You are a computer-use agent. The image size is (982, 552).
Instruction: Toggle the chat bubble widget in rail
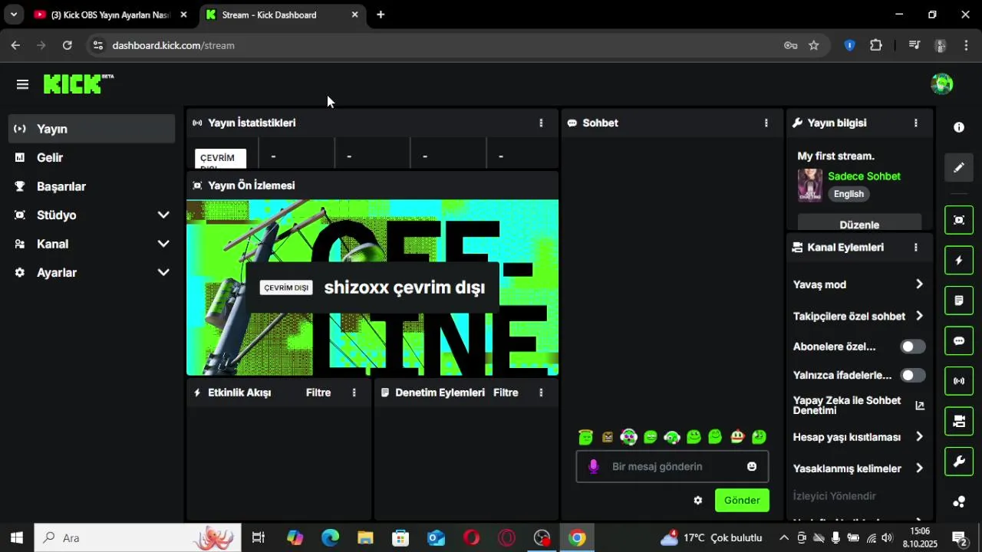pos(959,341)
